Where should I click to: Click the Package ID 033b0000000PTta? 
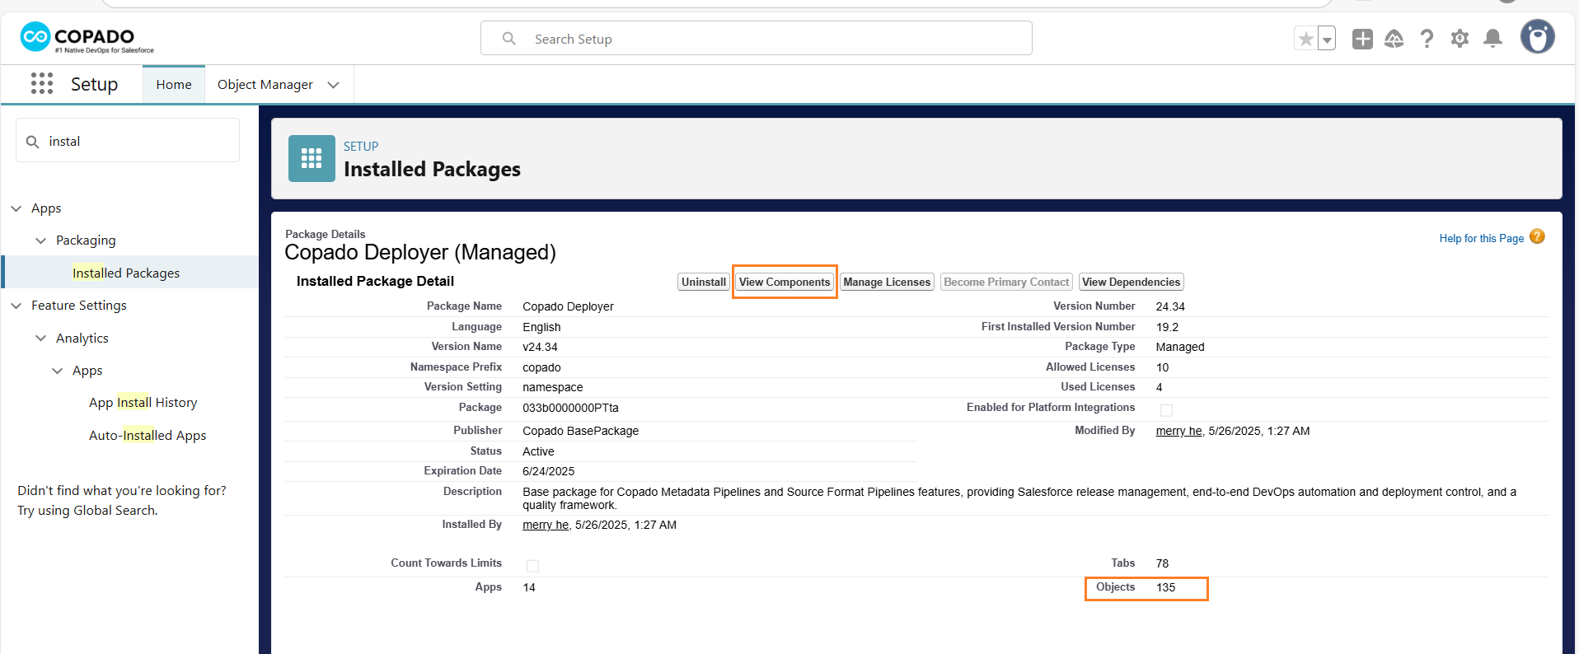pos(570,408)
